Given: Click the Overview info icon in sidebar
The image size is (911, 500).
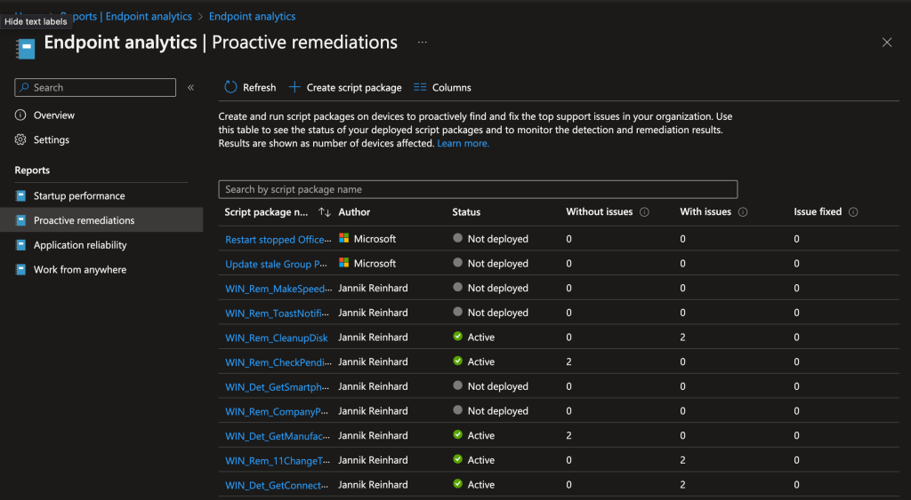Looking at the screenshot, I should (21, 115).
